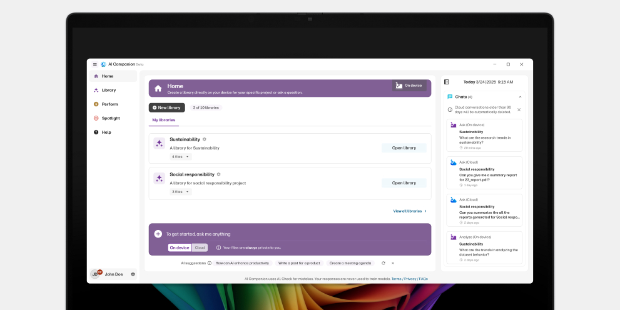Open settings gear for Sustainability library

tap(205, 139)
